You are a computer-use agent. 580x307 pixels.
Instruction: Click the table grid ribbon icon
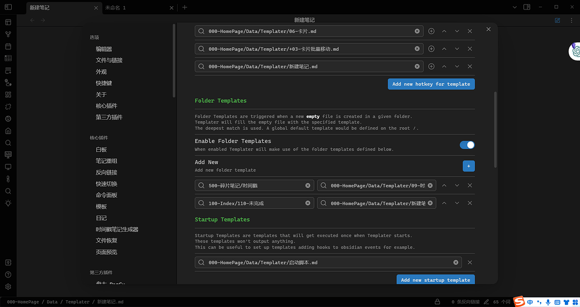(x=8, y=58)
